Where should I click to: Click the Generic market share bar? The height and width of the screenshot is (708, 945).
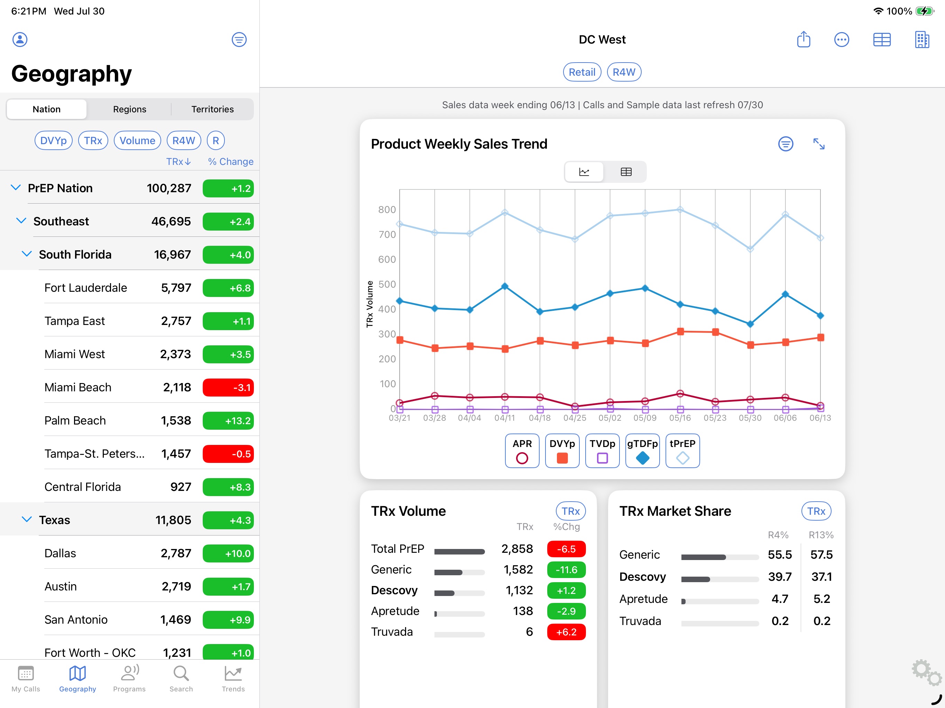(720, 557)
